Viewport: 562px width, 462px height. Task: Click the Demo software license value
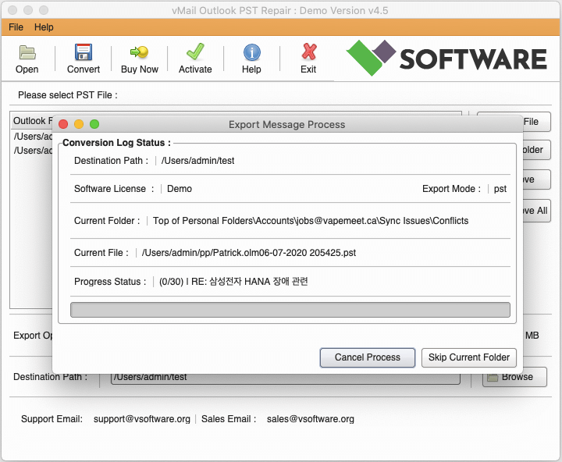180,189
